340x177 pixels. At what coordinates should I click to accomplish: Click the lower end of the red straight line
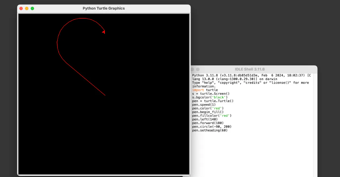pos(105,95)
